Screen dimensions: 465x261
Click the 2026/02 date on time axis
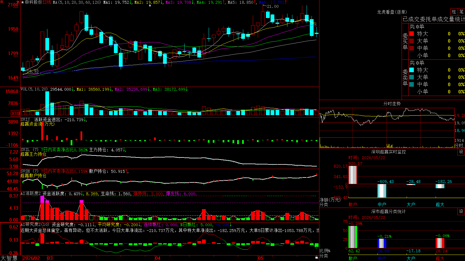[x=31, y=258]
